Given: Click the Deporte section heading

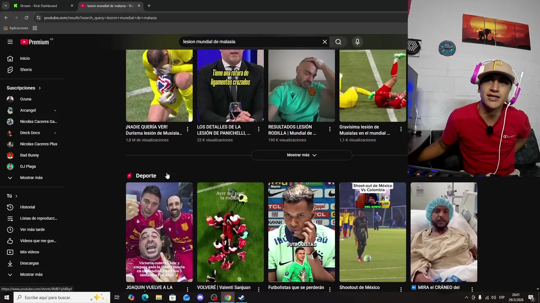Looking at the screenshot, I should point(146,175).
